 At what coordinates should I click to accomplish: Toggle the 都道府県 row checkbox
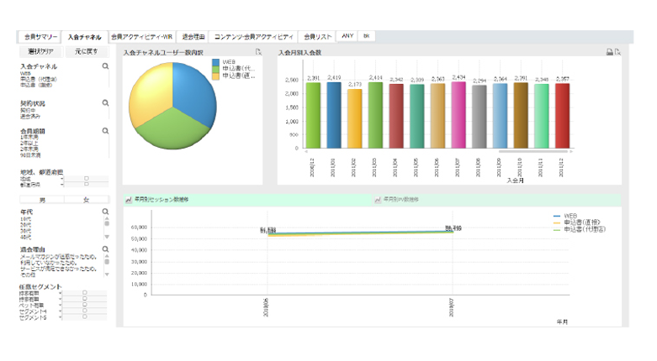pyautogui.click(x=87, y=184)
